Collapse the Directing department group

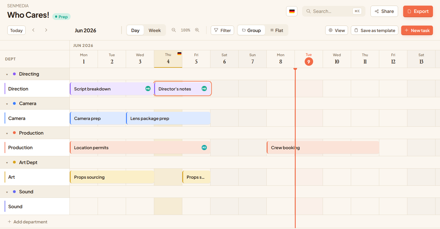(7, 74)
